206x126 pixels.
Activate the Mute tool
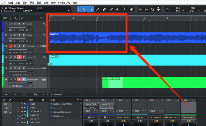[118, 9]
